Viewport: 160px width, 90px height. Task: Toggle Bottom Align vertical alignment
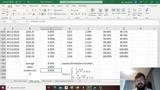click(x=45, y=10)
